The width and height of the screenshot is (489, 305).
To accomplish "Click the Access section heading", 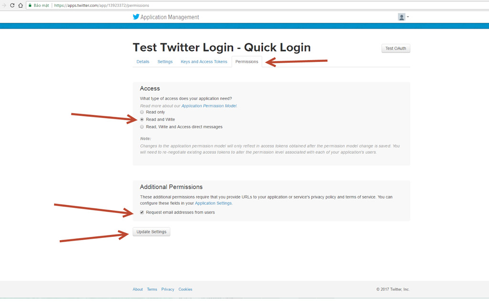I will click(x=149, y=88).
